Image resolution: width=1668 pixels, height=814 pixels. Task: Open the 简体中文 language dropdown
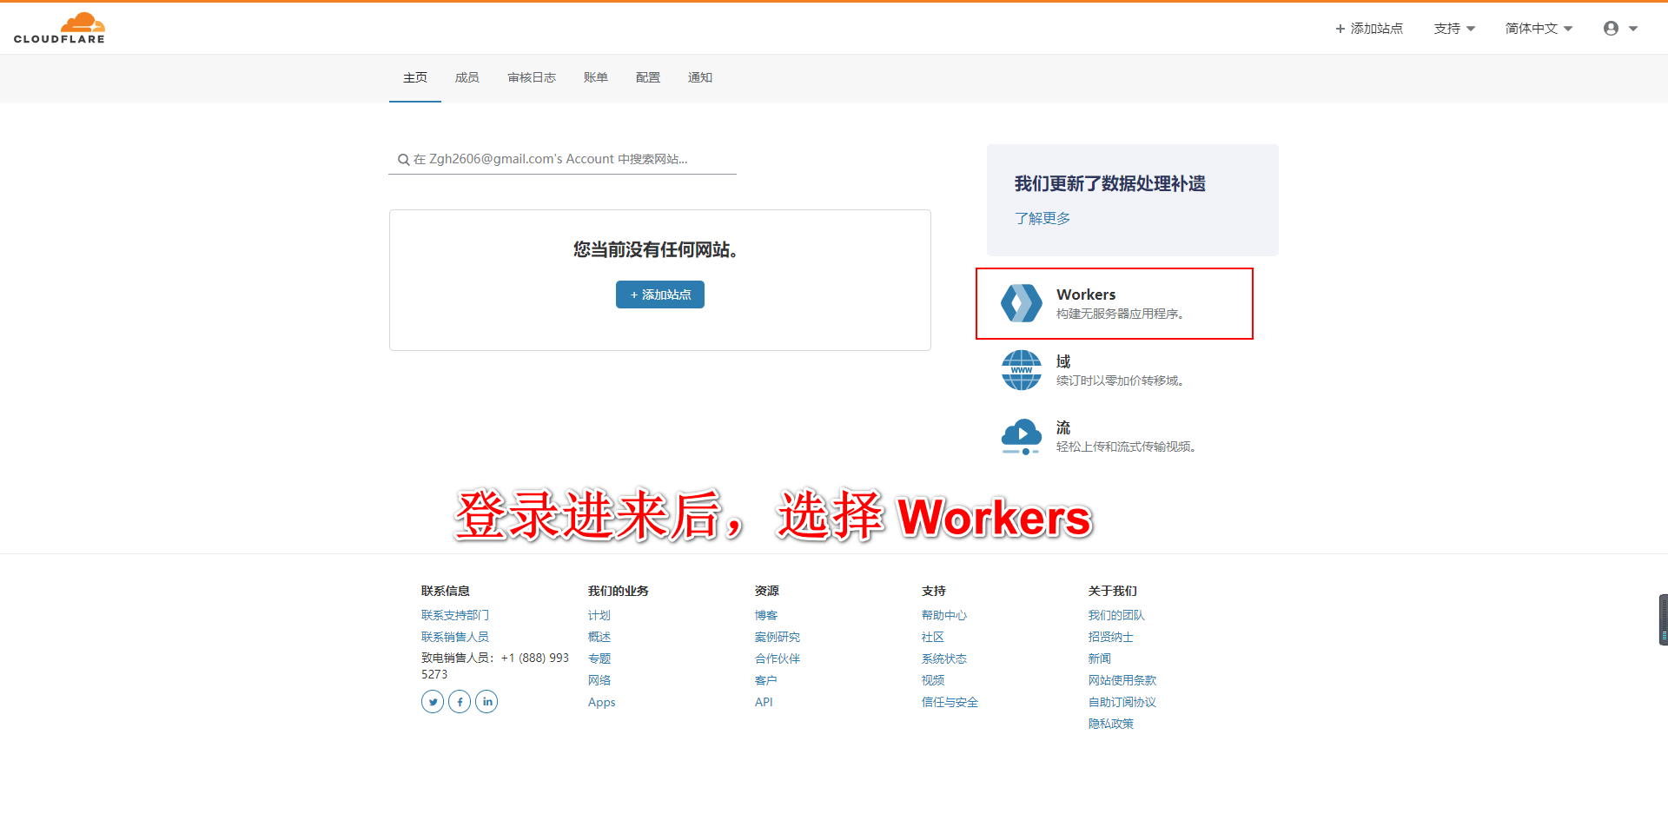pyautogui.click(x=1539, y=29)
